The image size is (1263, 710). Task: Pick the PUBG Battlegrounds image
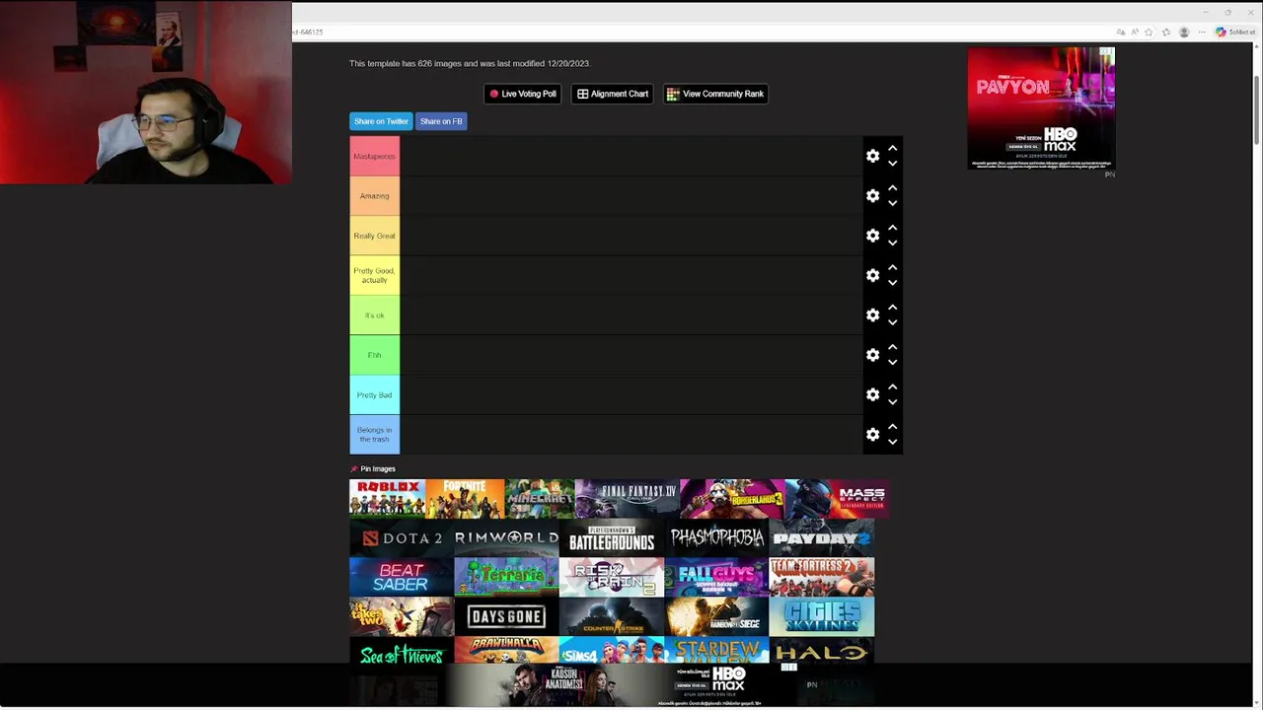pos(612,538)
